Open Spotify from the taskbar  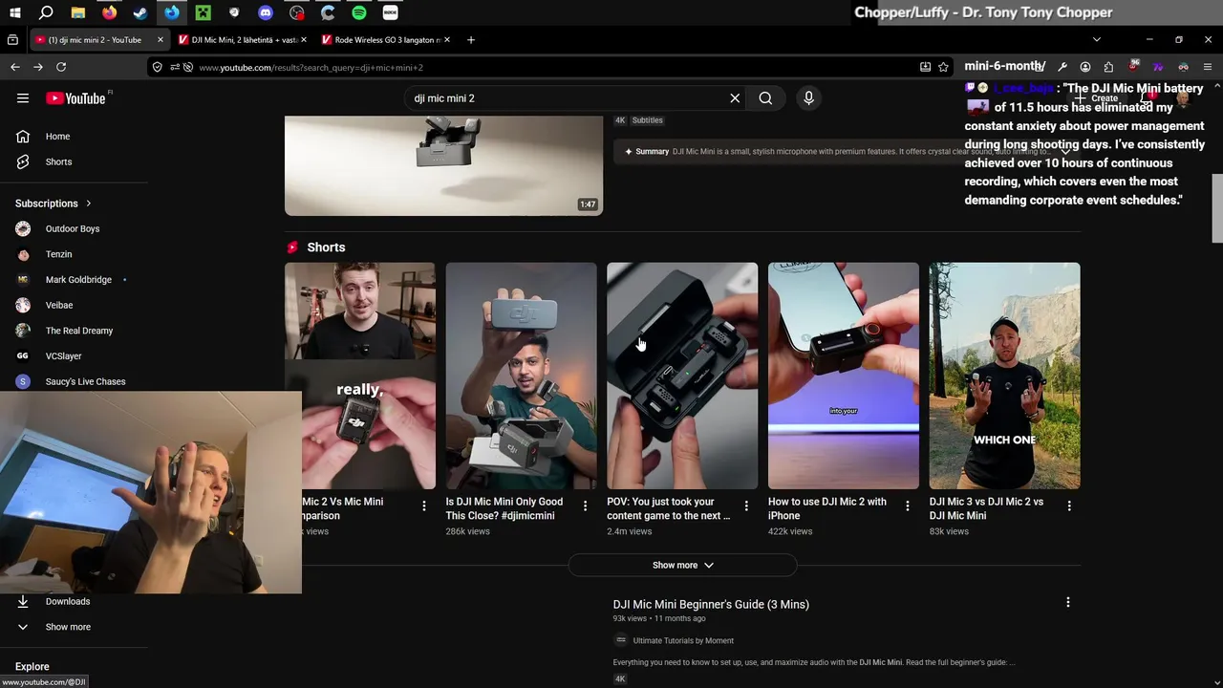359,13
